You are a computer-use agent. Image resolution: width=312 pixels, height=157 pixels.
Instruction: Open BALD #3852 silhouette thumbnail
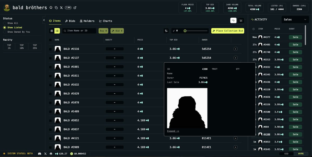point(58,120)
